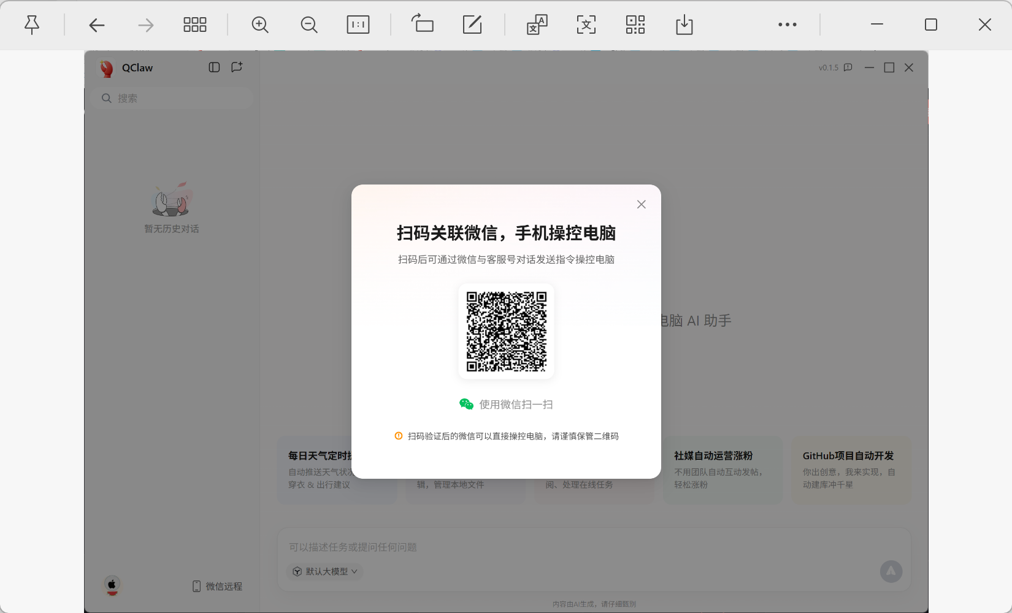
Task: Translate the text in the image
Action: [537, 25]
